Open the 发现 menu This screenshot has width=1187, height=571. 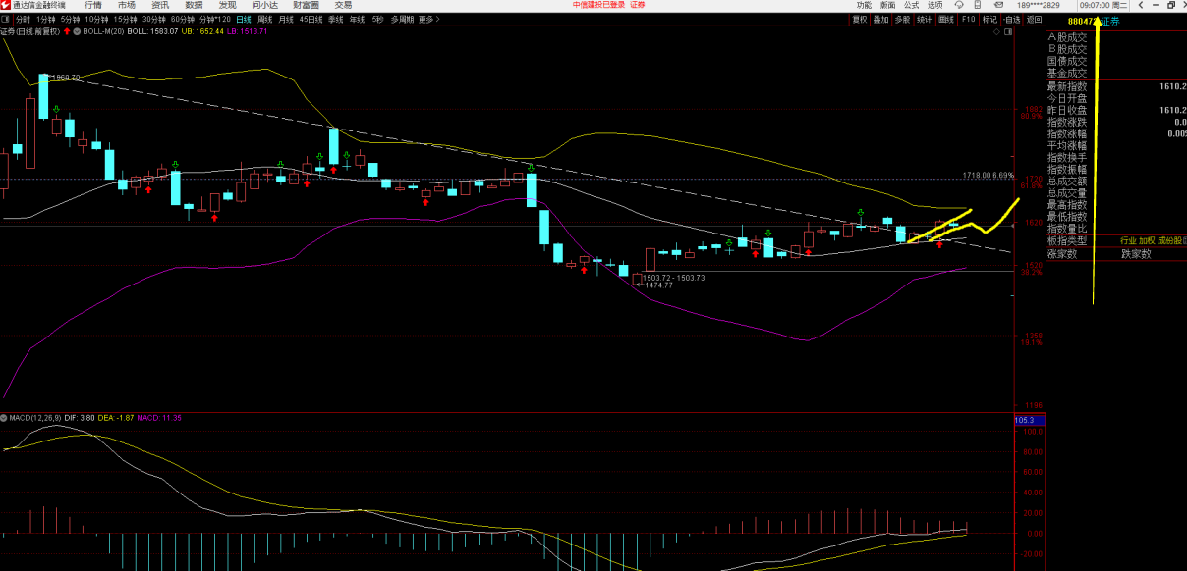[x=227, y=5]
